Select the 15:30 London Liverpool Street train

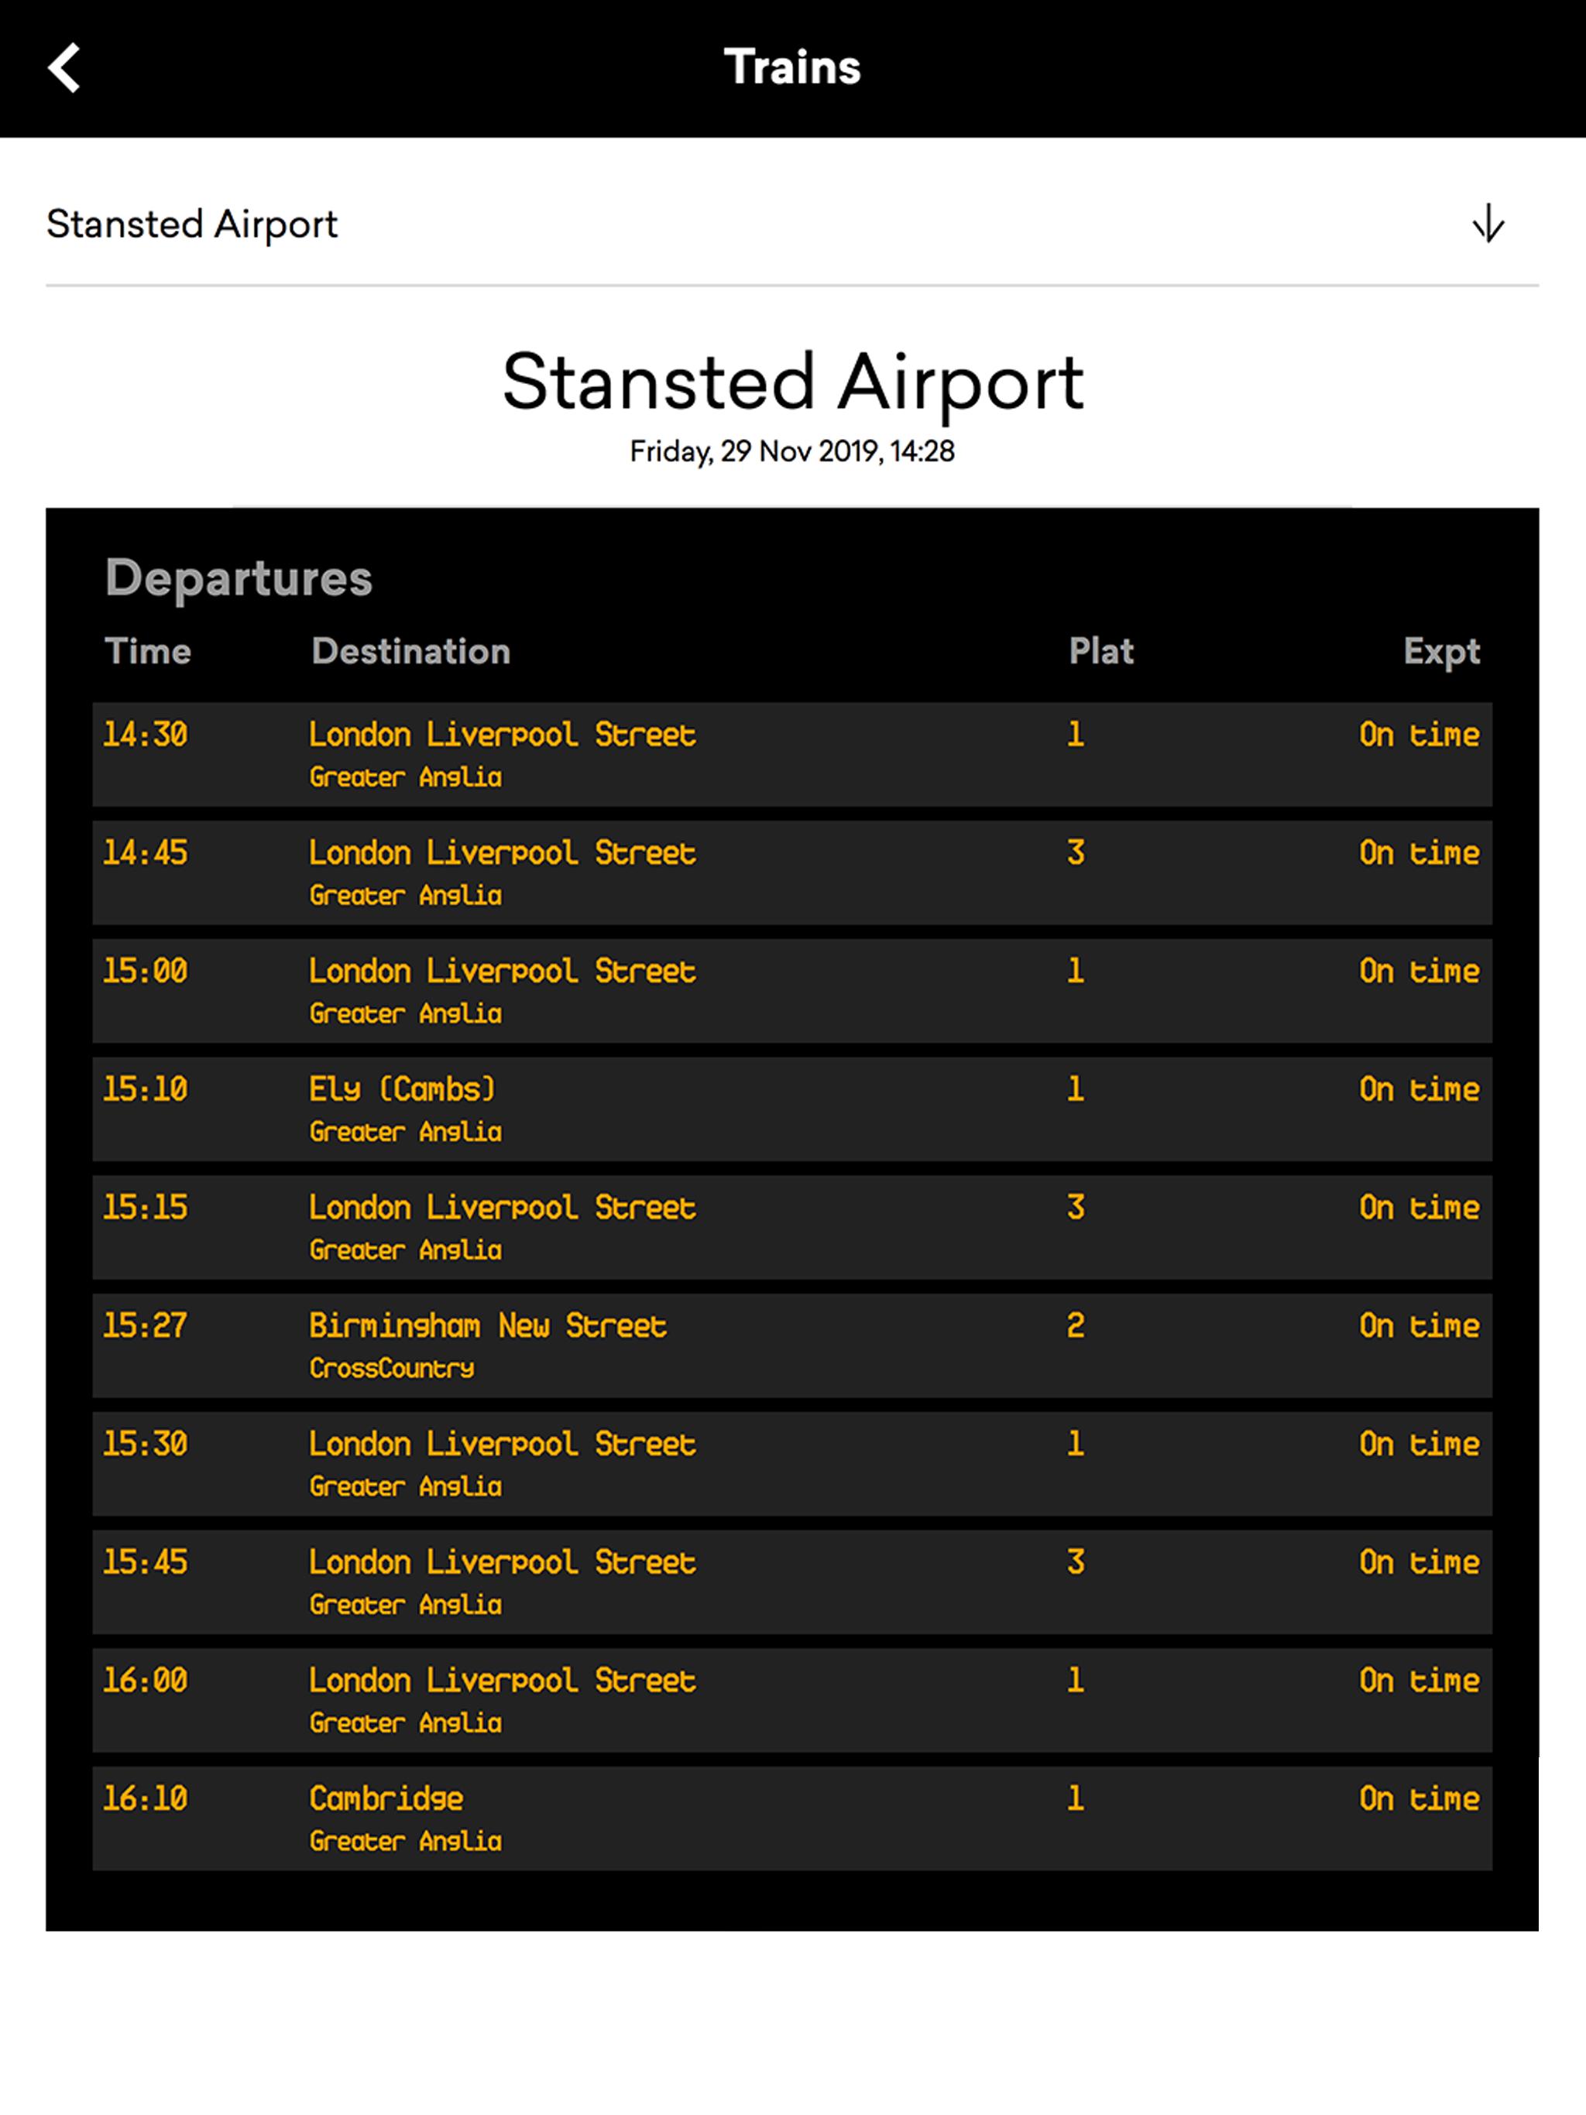791,1463
